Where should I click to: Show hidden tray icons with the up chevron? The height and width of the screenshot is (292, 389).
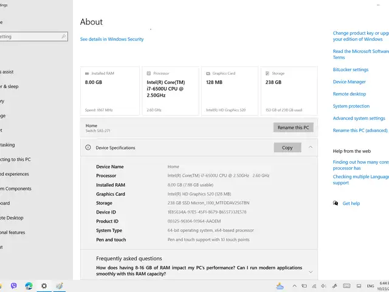[x=294, y=286]
